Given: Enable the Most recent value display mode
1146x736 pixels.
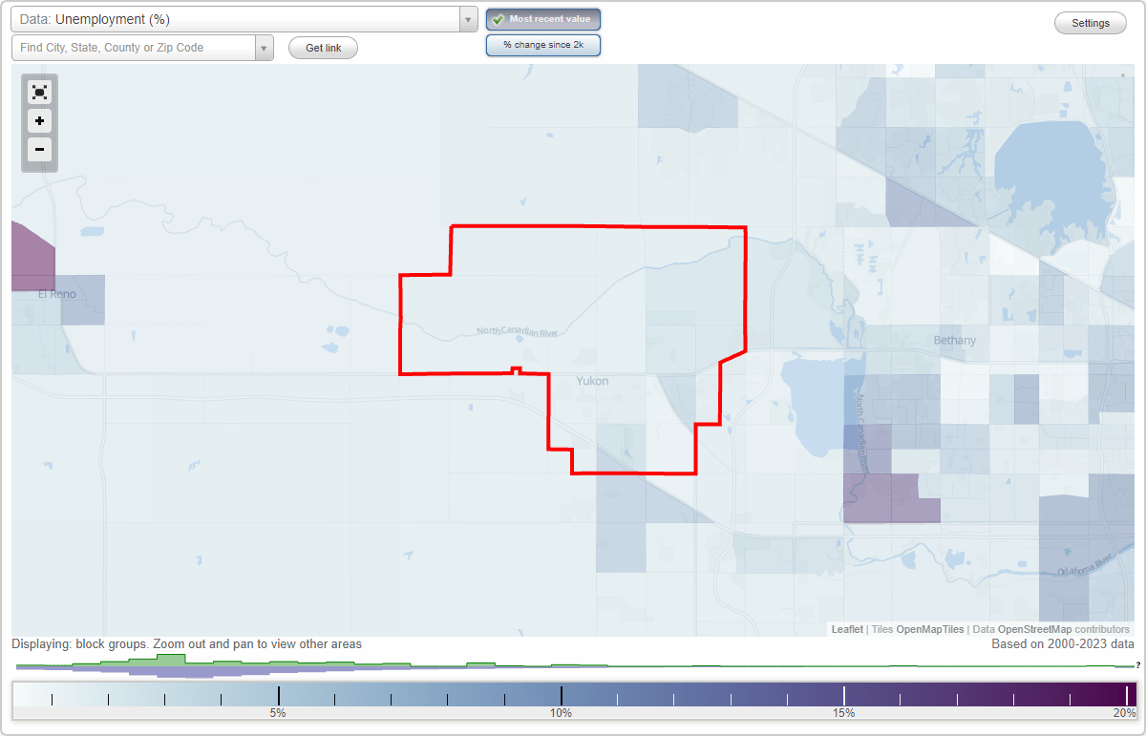Looking at the screenshot, I should pyautogui.click(x=542, y=18).
